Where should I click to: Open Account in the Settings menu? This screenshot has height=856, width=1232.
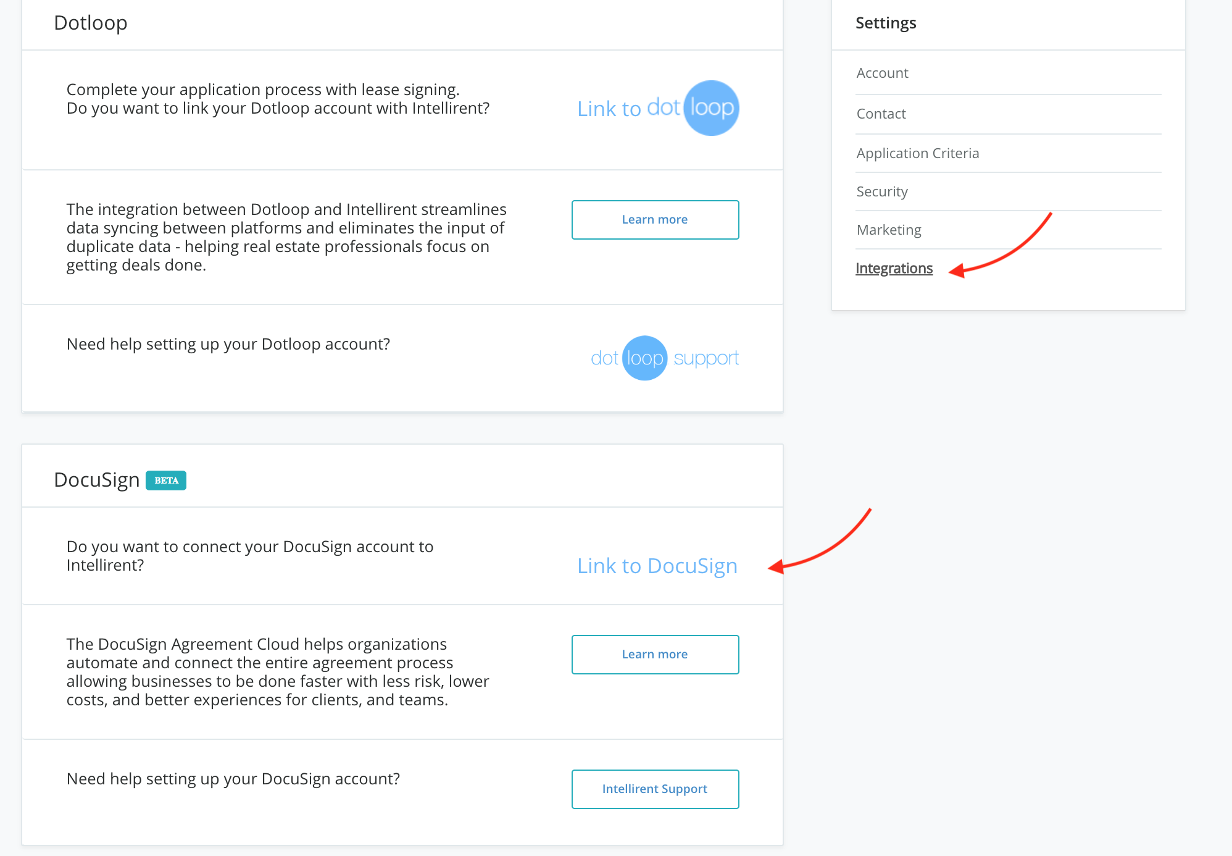[882, 73]
